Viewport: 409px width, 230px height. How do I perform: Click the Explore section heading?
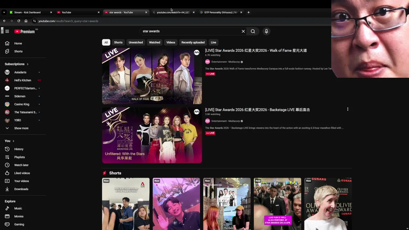(x=10, y=201)
